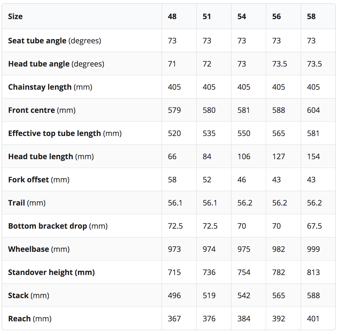
Task: Click the Fork offset row label
Action: (39, 180)
